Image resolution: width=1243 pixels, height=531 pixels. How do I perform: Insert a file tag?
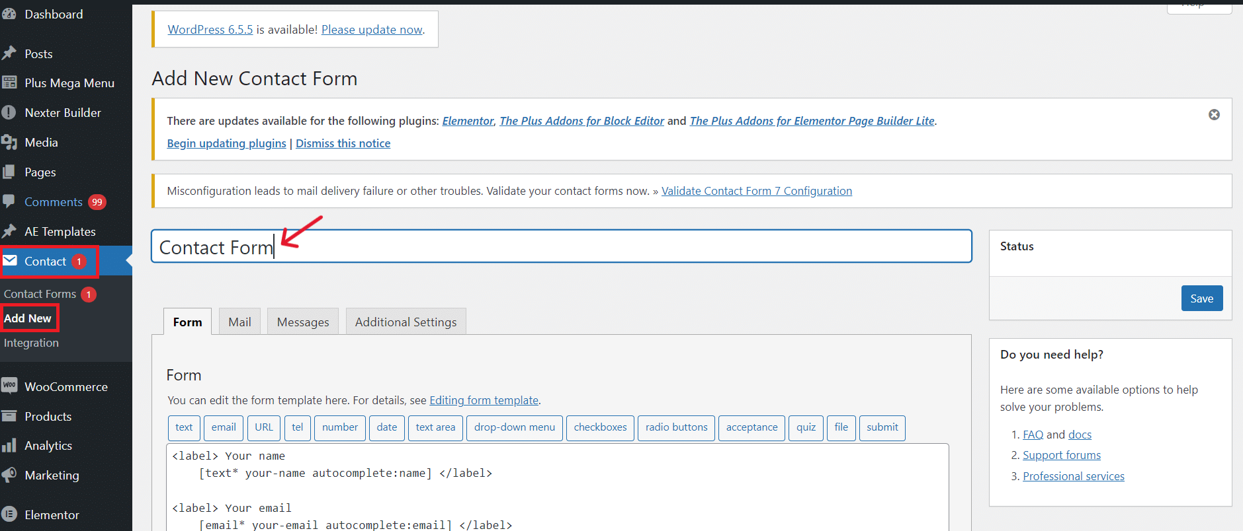pos(841,427)
